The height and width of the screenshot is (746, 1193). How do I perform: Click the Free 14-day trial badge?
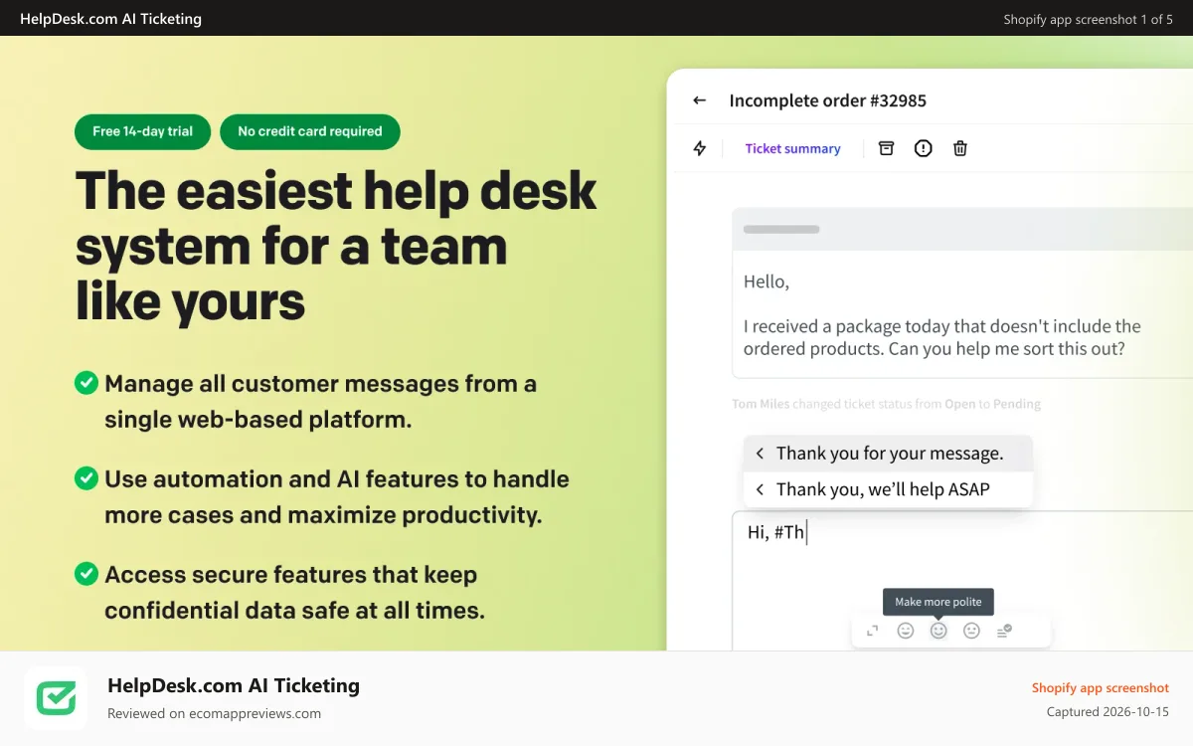[142, 131]
